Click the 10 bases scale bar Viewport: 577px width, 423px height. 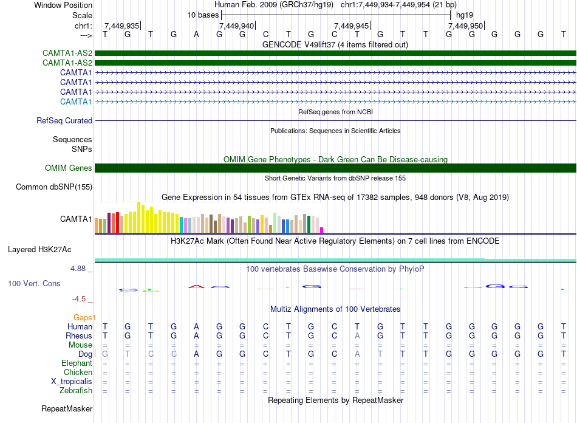[336, 15]
